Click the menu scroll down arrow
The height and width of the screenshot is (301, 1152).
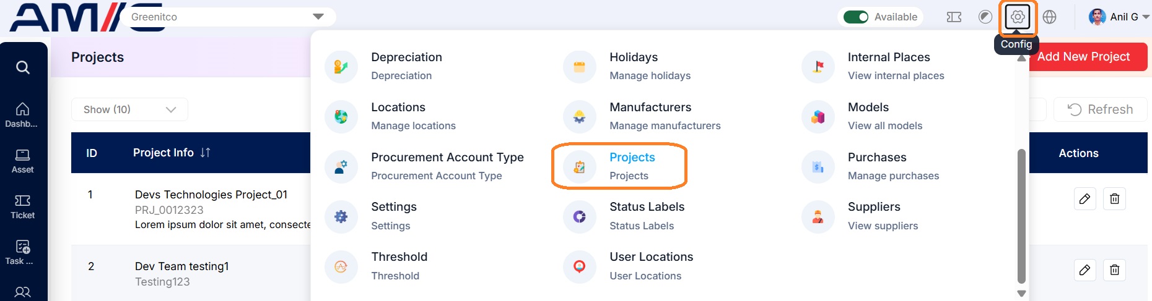(1021, 294)
